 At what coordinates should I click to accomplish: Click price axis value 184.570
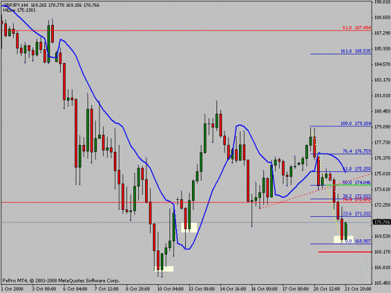382,64
